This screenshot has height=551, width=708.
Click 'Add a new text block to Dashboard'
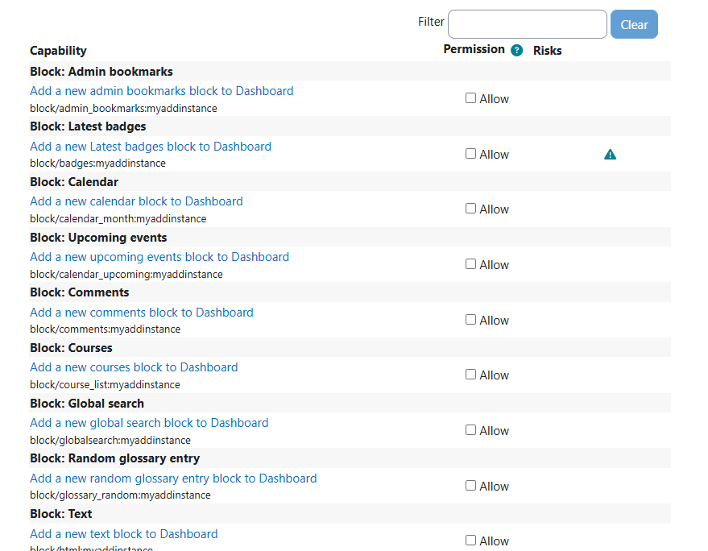coord(124,534)
